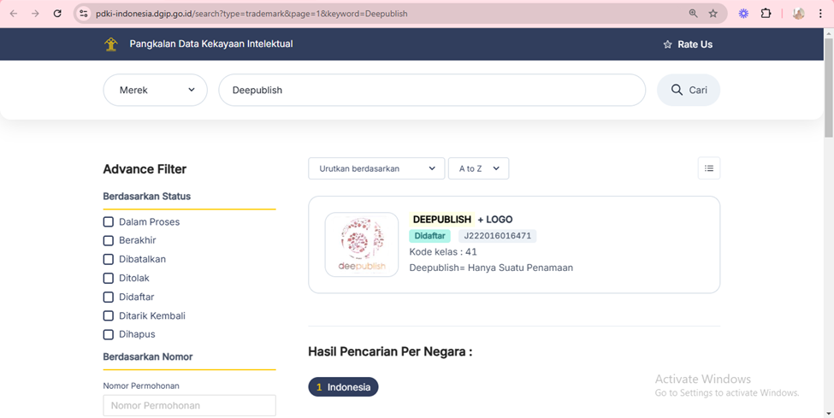Check the Ditolak status filter
Viewport: 834px width, 418px height.
tap(109, 278)
